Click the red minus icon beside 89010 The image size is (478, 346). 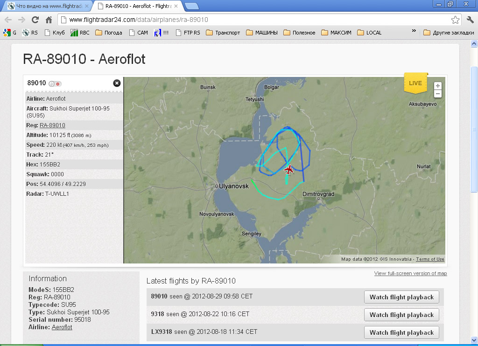(x=58, y=84)
